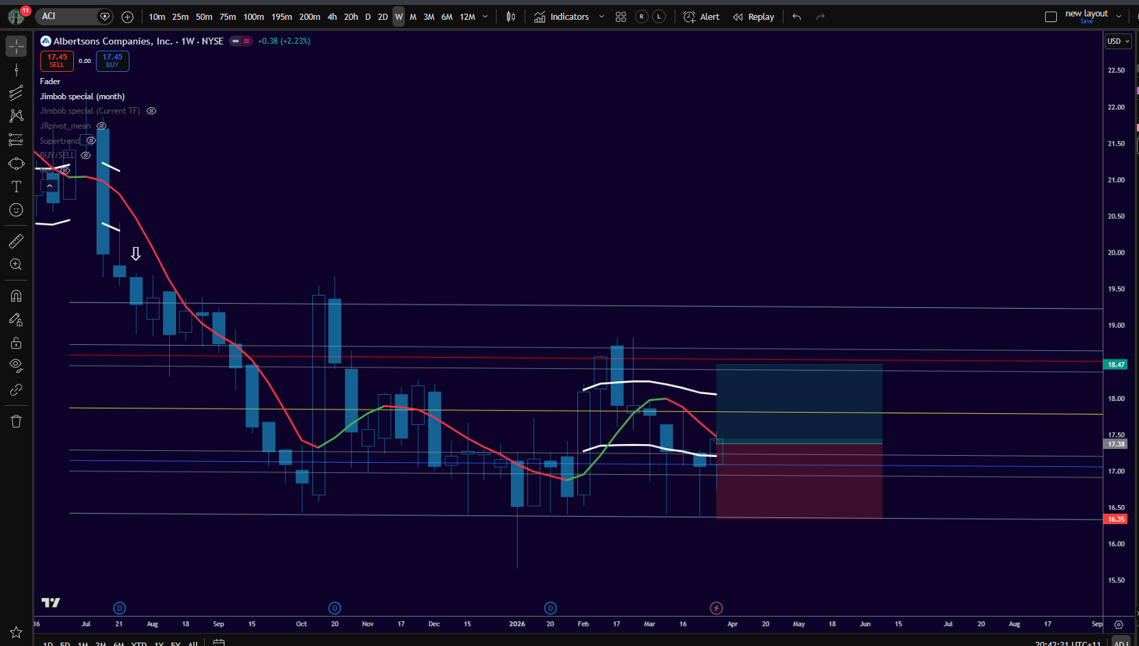Open the USD currency dropdown
The image size is (1139, 646).
click(1118, 41)
